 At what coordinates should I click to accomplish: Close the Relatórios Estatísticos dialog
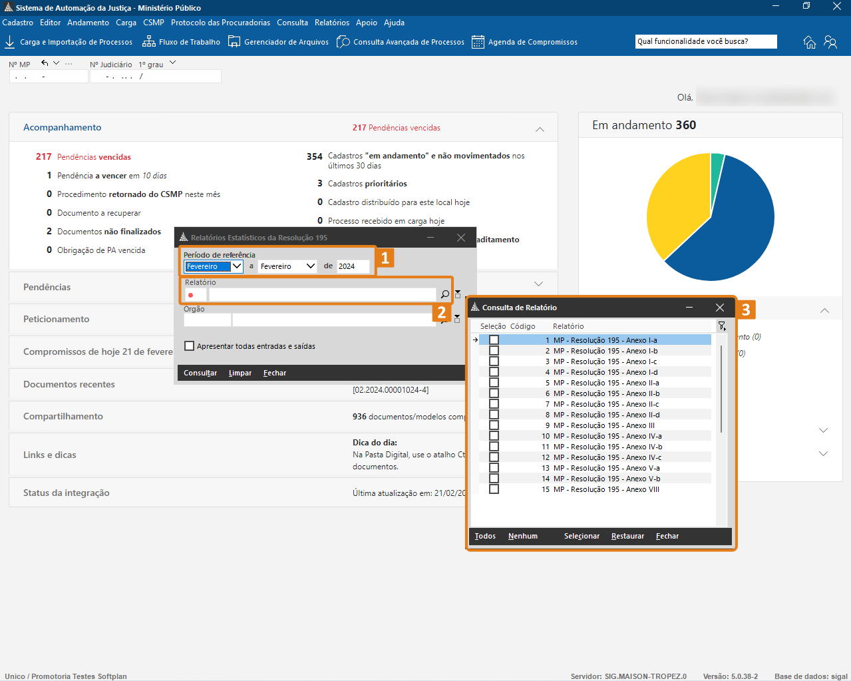[461, 238]
